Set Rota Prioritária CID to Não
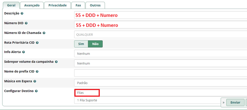Viewport: 247px width, 110px height. pos(95,44)
